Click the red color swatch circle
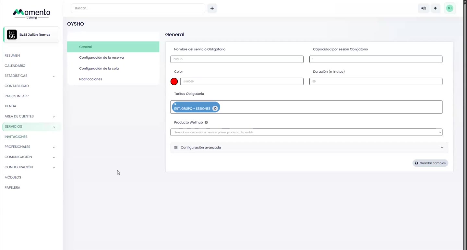Image resolution: width=467 pixels, height=250 pixels. coord(174,81)
